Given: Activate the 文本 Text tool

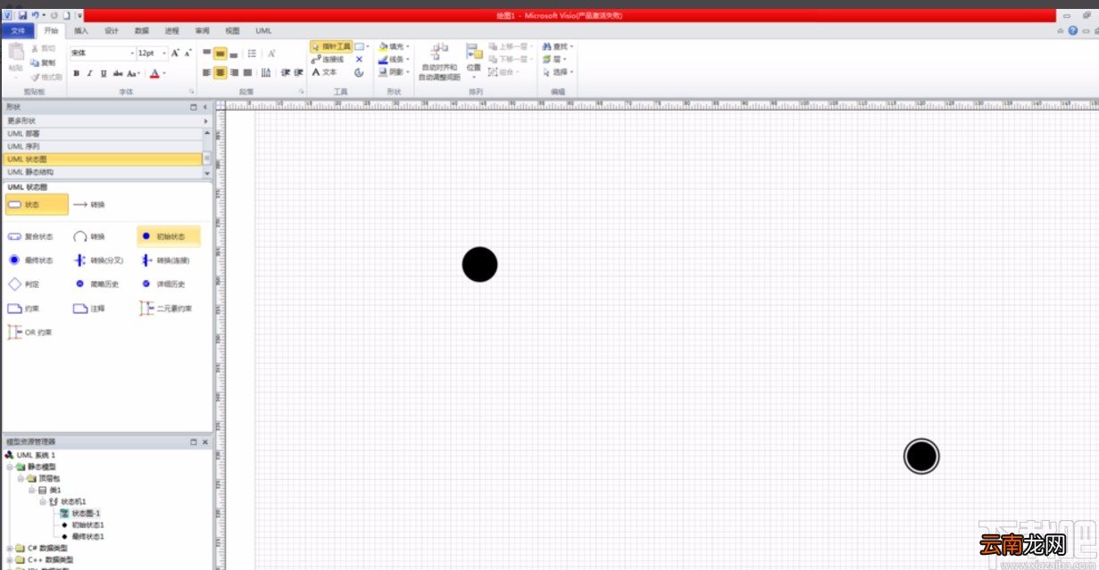Looking at the screenshot, I should click(324, 72).
